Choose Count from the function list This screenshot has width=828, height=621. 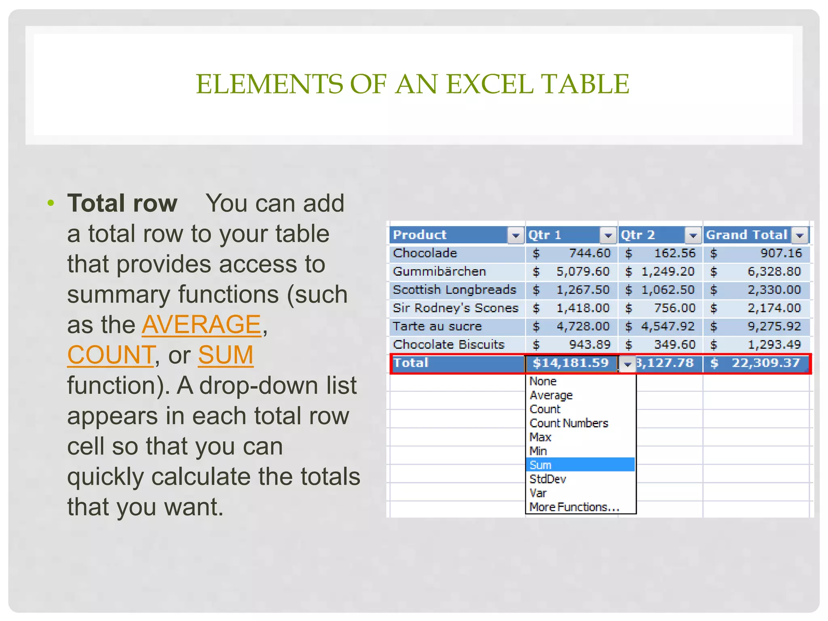pos(545,409)
